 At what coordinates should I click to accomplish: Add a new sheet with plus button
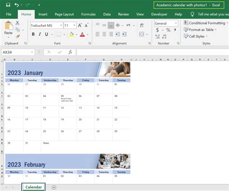54,187
